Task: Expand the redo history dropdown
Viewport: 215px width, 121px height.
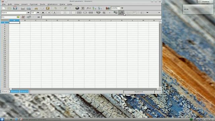Action: tap(70, 8)
